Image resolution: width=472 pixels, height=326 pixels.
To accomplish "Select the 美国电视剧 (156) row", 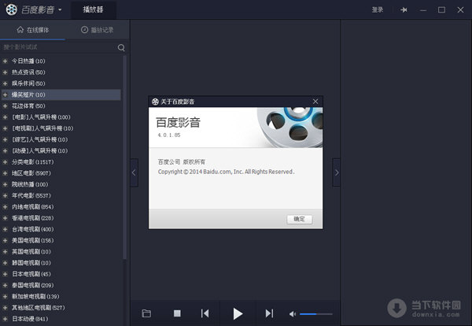I will pyautogui.click(x=61, y=240).
